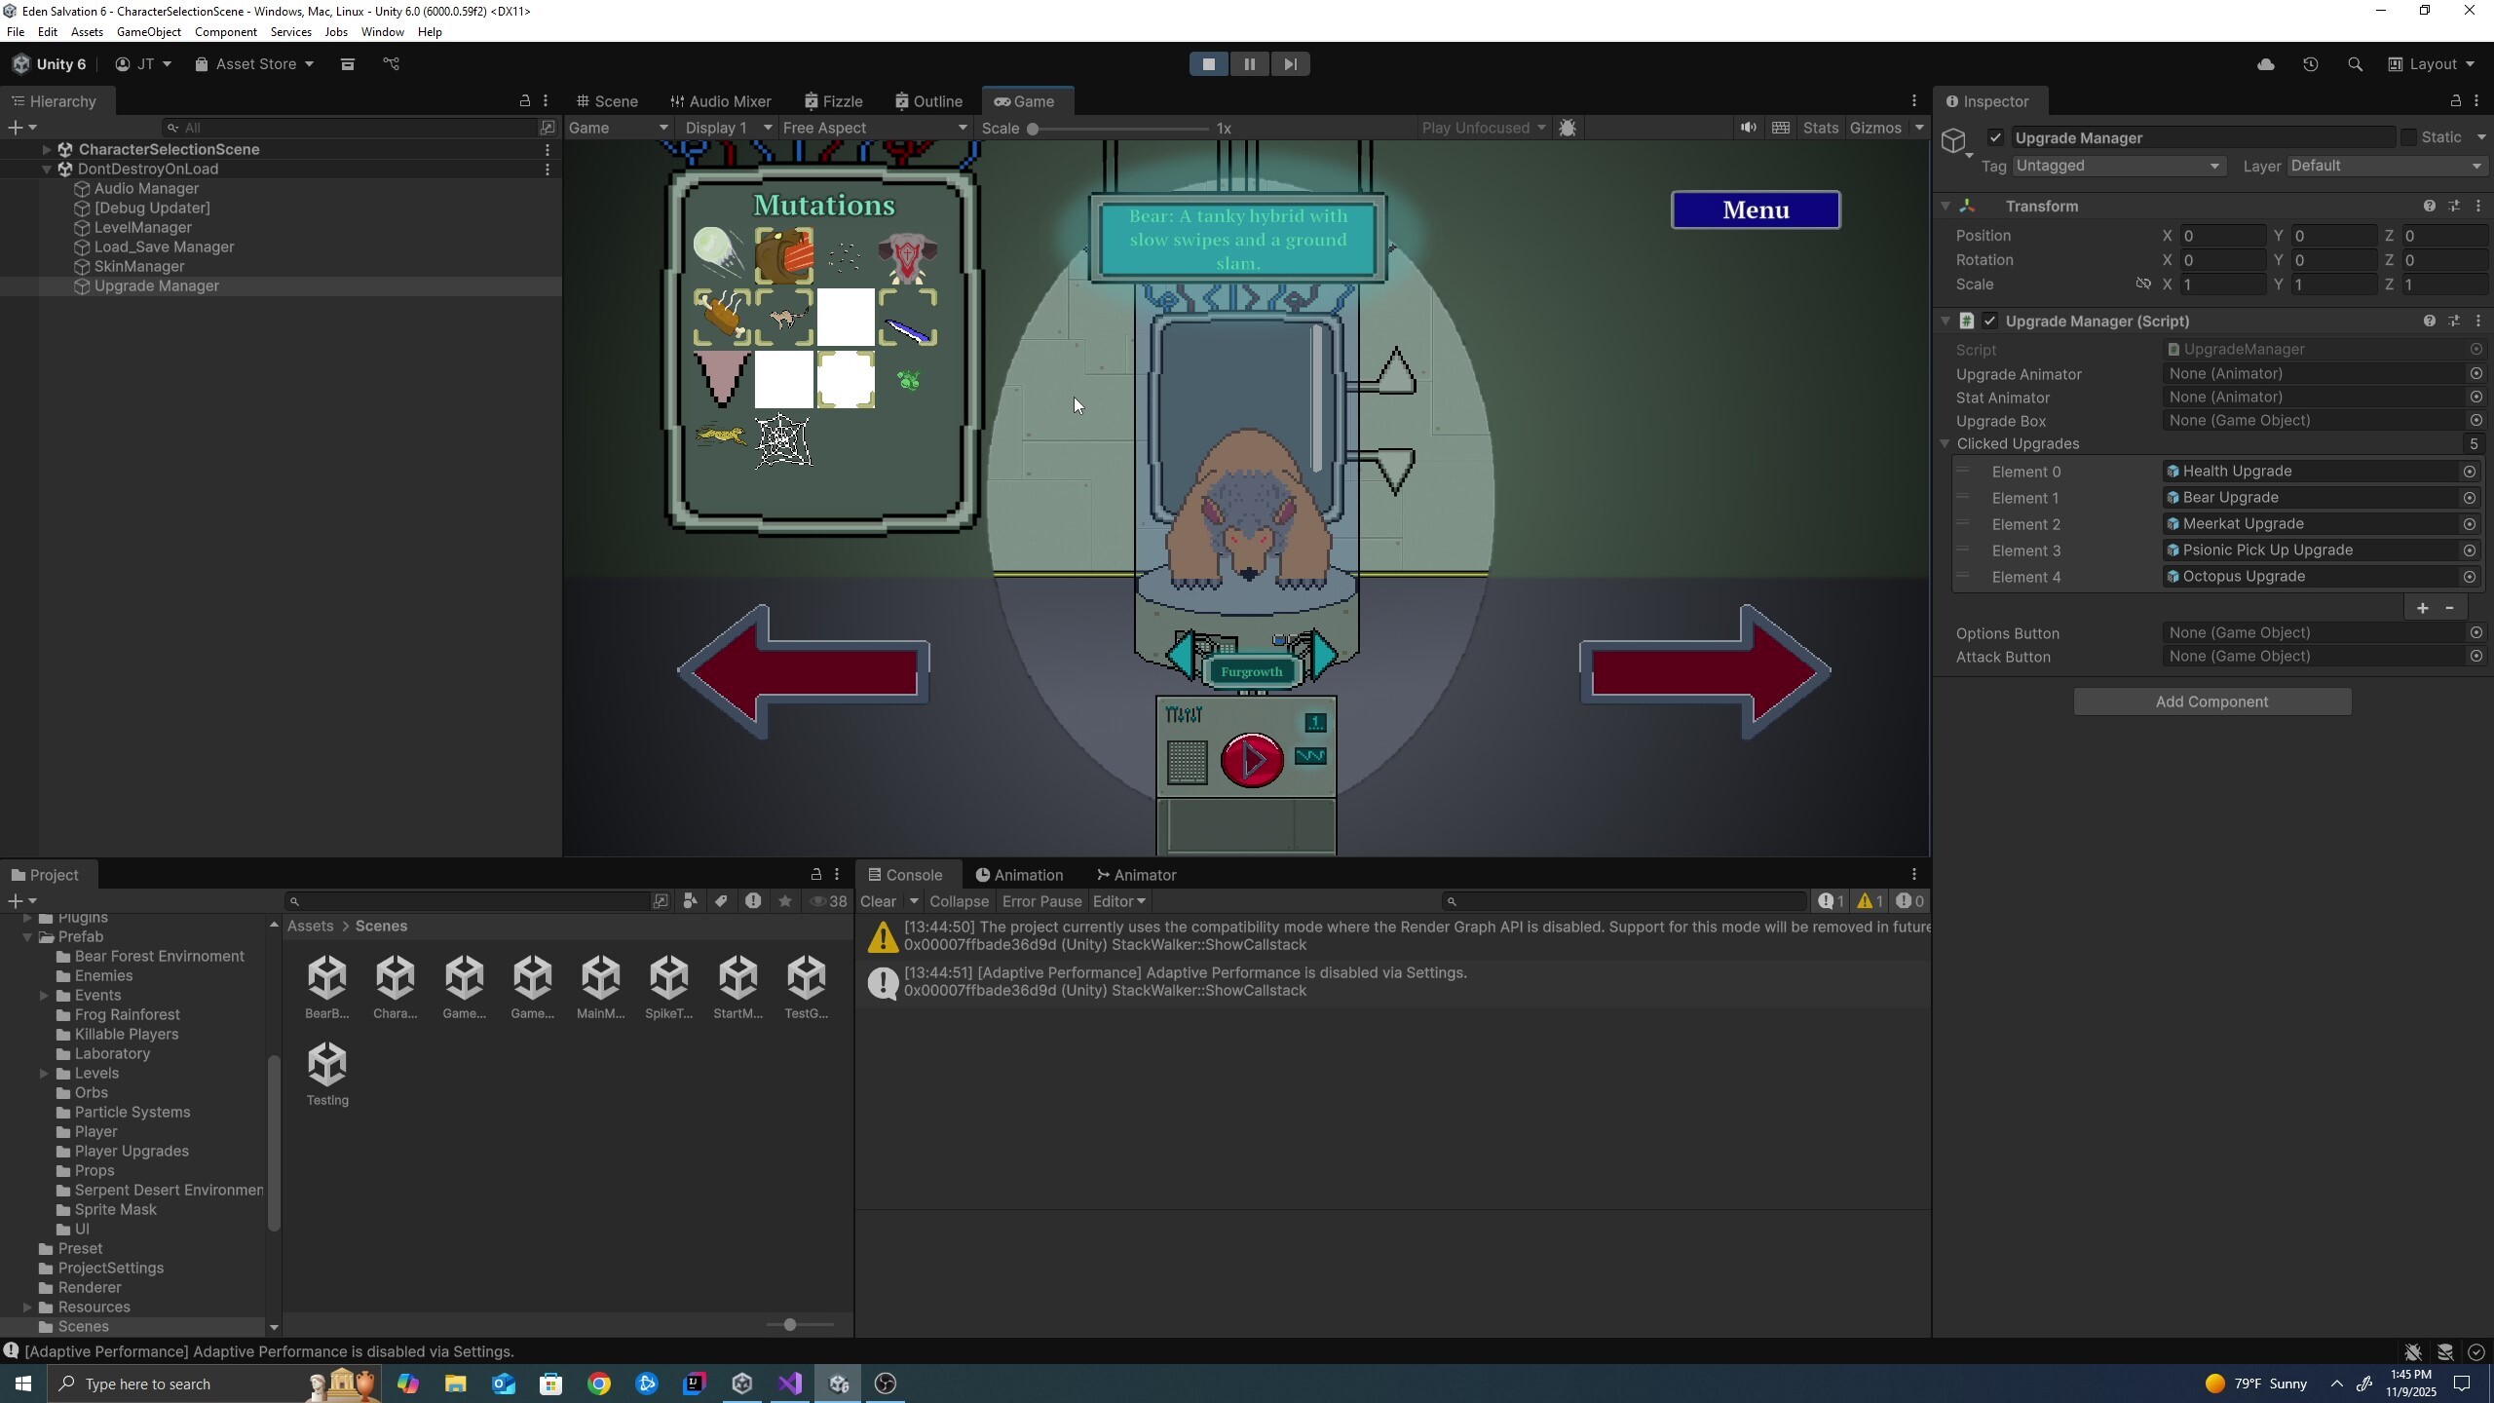Toggle Error Pause in Console

[x=1041, y=901]
